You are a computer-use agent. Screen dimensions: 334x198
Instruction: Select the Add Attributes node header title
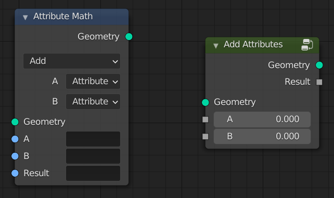click(253, 45)
